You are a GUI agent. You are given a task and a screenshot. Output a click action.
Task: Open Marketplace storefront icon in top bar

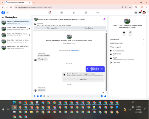(x=86, y=12)
